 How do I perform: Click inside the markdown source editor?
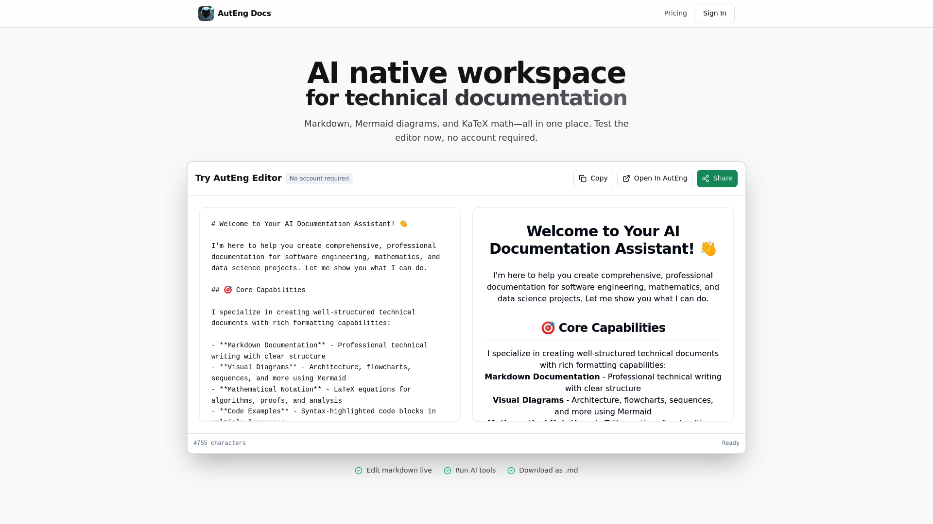(330, 314)
